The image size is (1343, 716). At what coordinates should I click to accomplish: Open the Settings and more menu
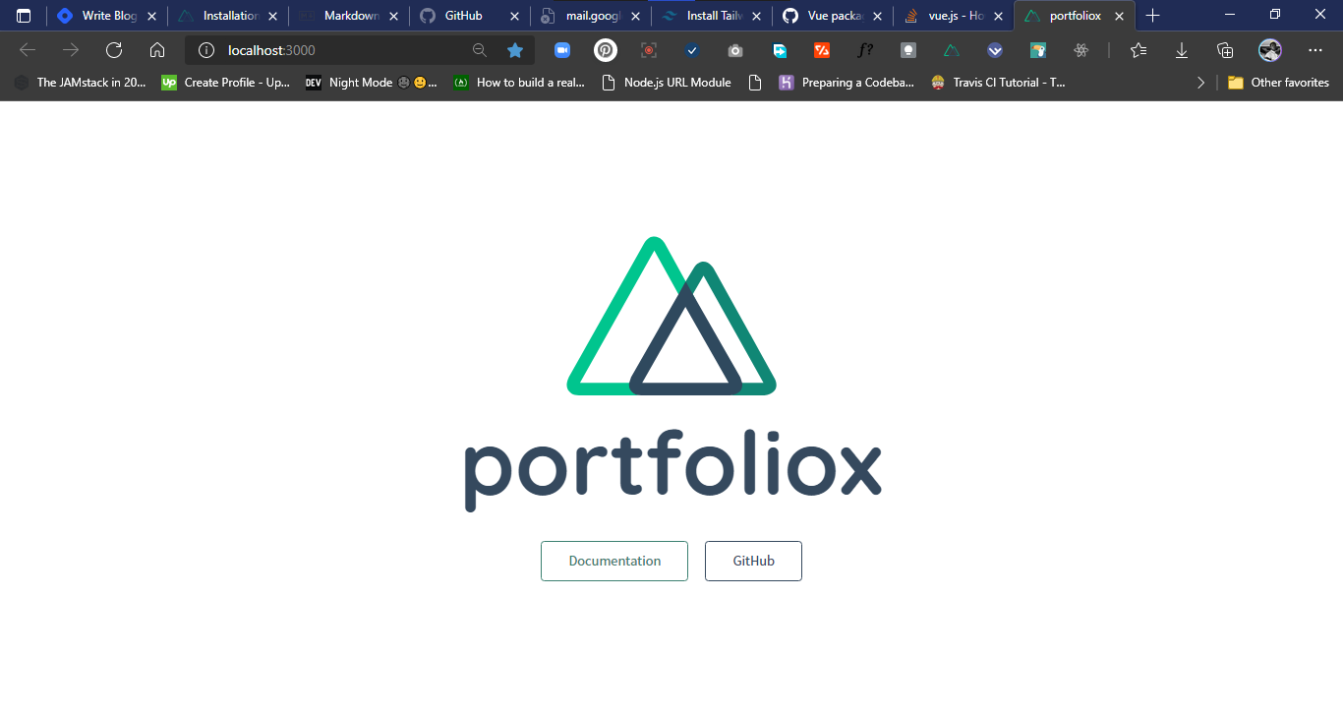point(1315,50)
